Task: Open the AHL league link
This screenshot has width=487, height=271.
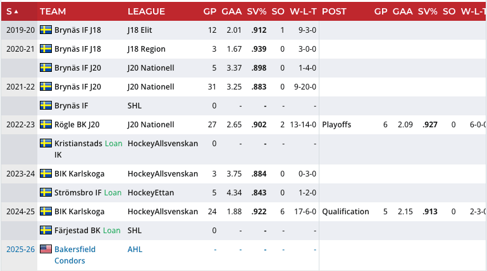Action: 135,250
